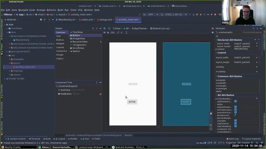Click the default margins 'dp' control
This screenshot has width=266, height=149.
pyautogui.click(x=113, y=32)
